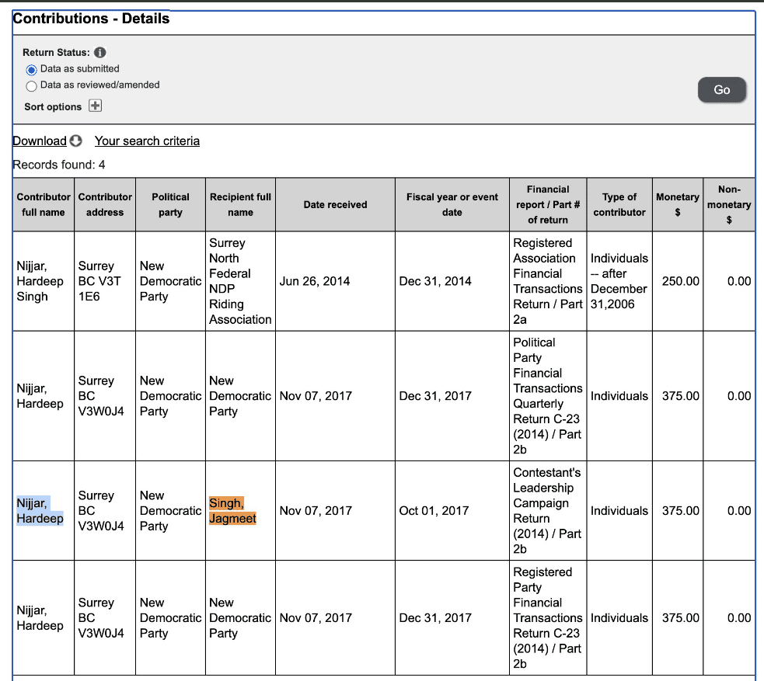Click the download arrow icon
This screenshot has height=681, width=764.
75,141
